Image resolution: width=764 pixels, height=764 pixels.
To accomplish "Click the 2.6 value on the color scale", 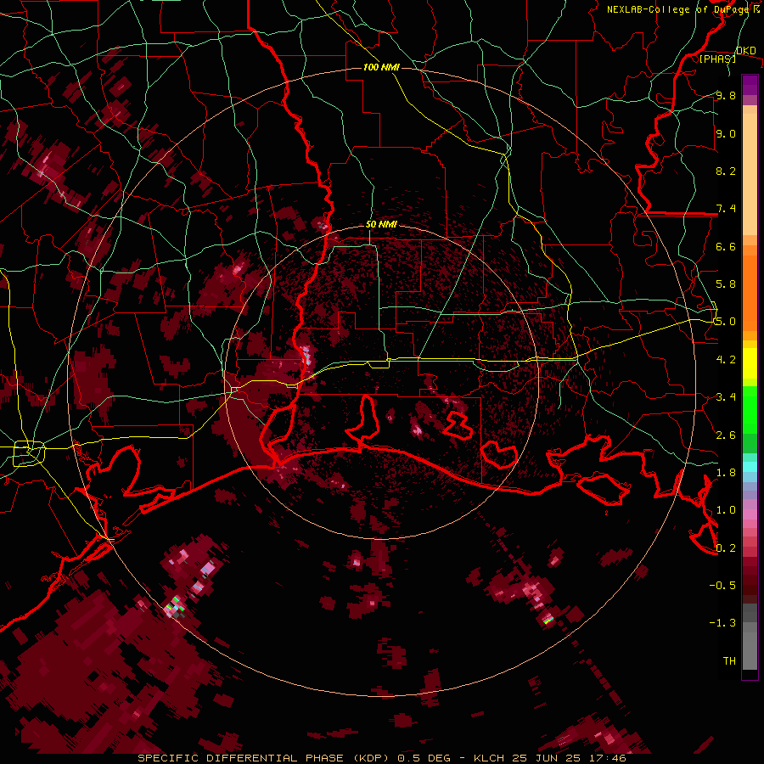I will click(726, 435).
